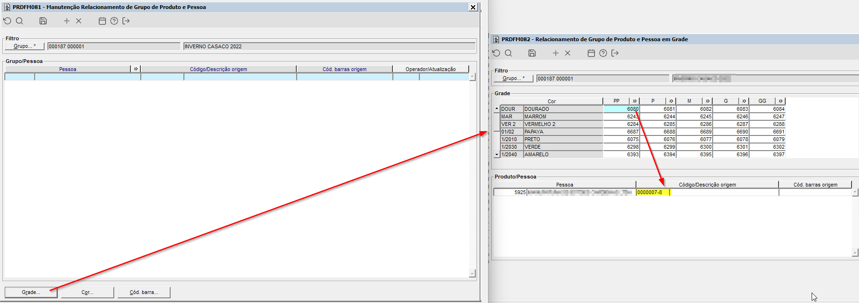The image size is (859, 303).
Task: Click the Grupo... button in PRDFM081 filter
Action: click(25, 46)
